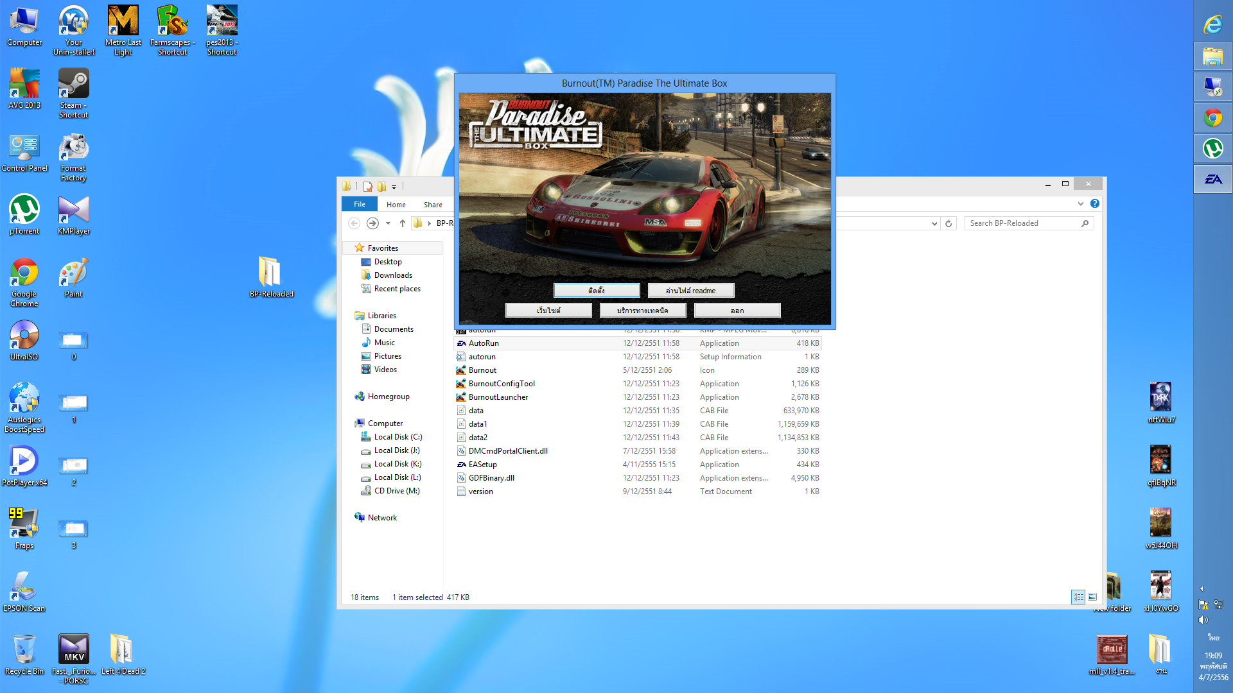Select the BurnoutLauncher application file
The image size is (1233, 693).
pos(498,397)
